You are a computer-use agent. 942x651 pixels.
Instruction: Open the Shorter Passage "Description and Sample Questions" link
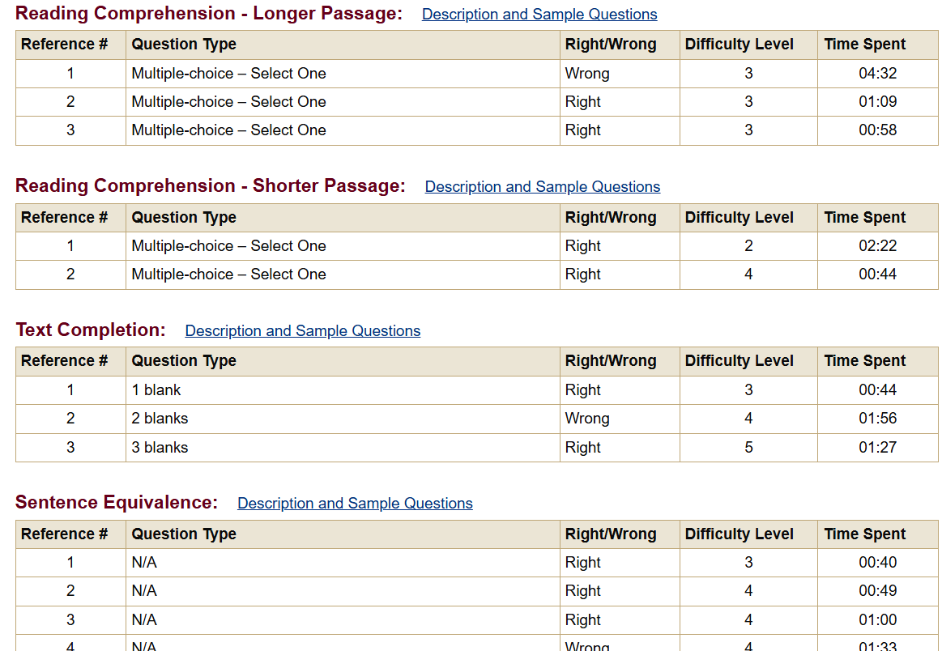coord(543,187)
